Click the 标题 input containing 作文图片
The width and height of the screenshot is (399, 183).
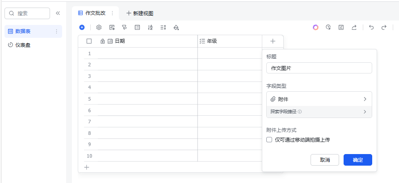319,68
